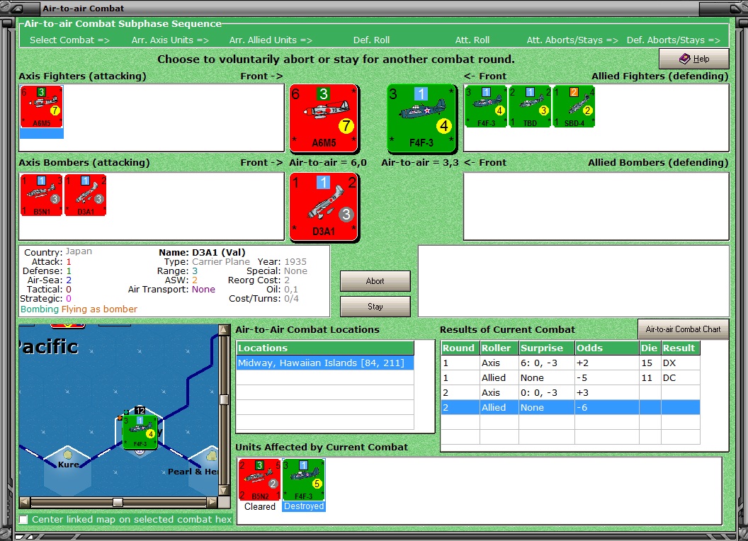
Task: Click the DX result cell
Action: 680,363
